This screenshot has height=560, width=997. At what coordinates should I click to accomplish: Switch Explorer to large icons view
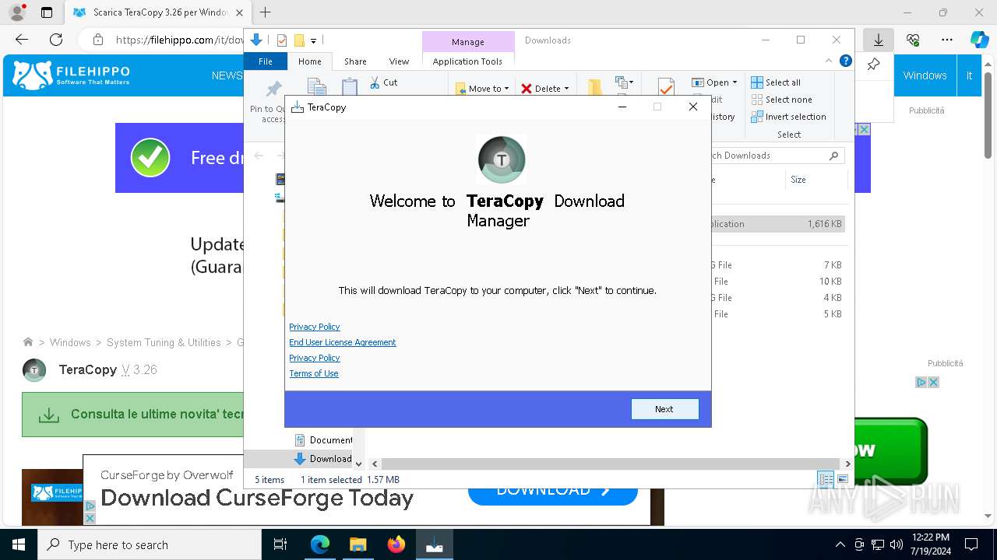843,479
